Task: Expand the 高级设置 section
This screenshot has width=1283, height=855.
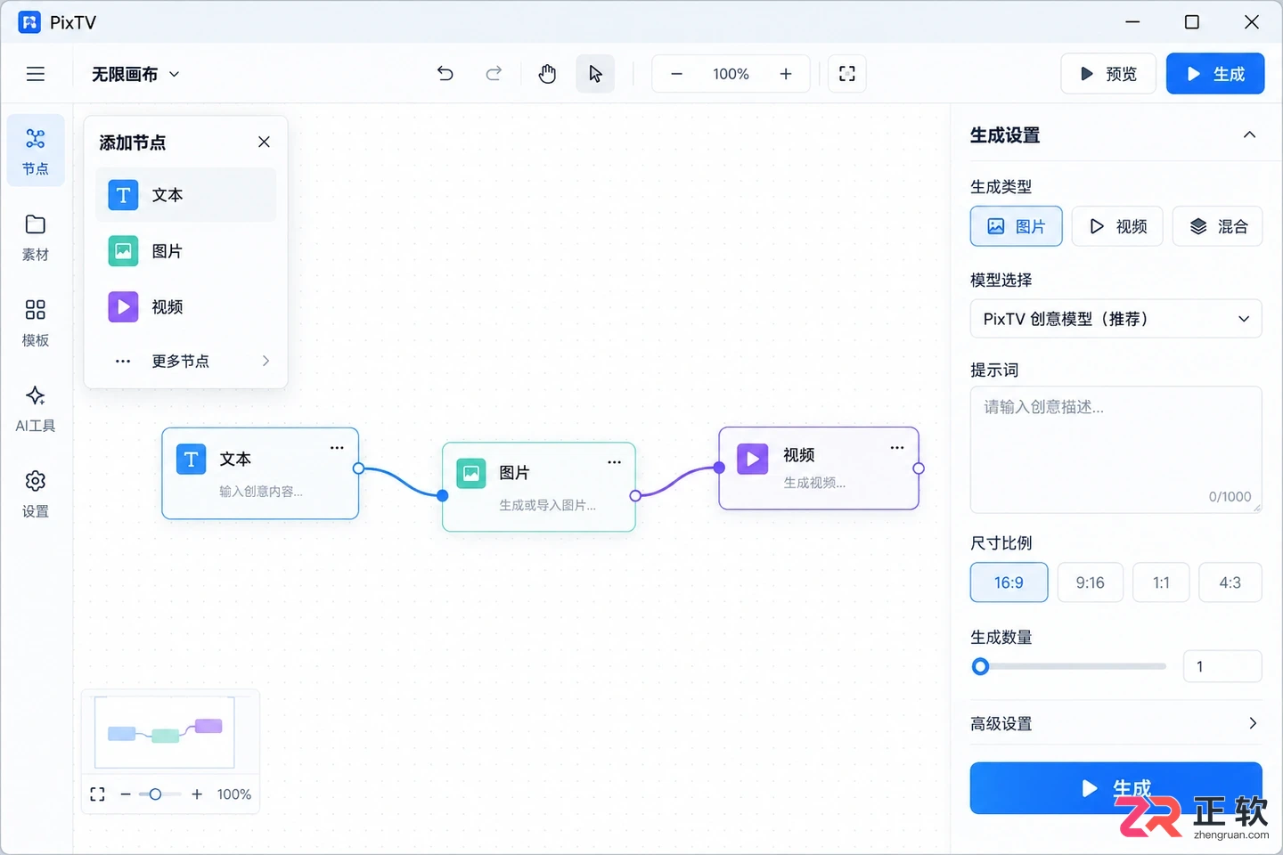Action: click(x=1115, y=723)
